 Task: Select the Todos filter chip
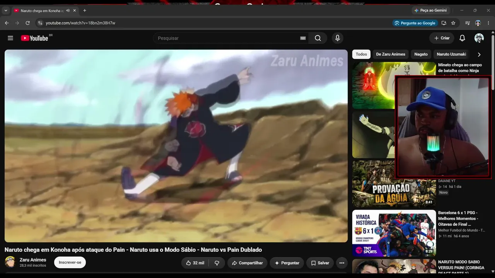361,54
